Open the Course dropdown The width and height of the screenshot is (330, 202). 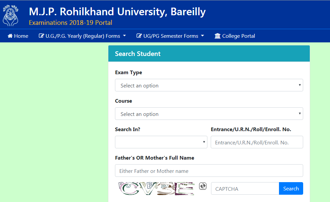point(209,114)
